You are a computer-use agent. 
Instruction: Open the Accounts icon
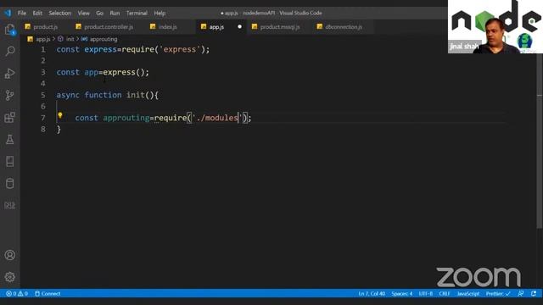tap(9, 255)
